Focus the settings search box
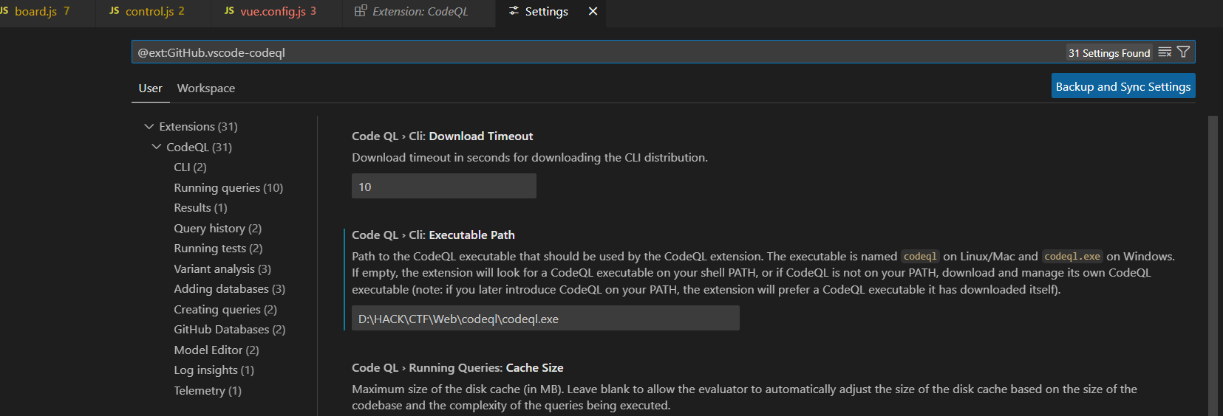Image resolution: width=1223 pixels, height=416 pixels. (x=591, y=52)
